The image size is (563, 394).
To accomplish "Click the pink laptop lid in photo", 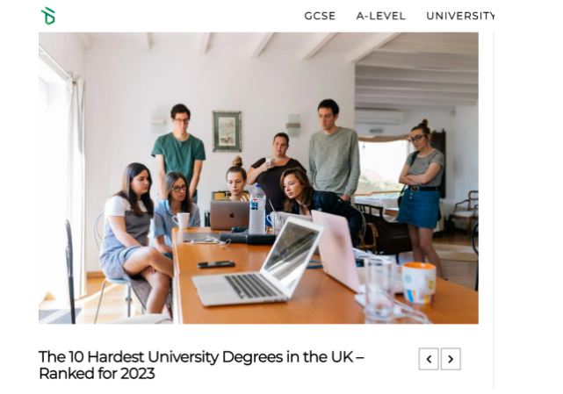I will (x=336, y=249).
